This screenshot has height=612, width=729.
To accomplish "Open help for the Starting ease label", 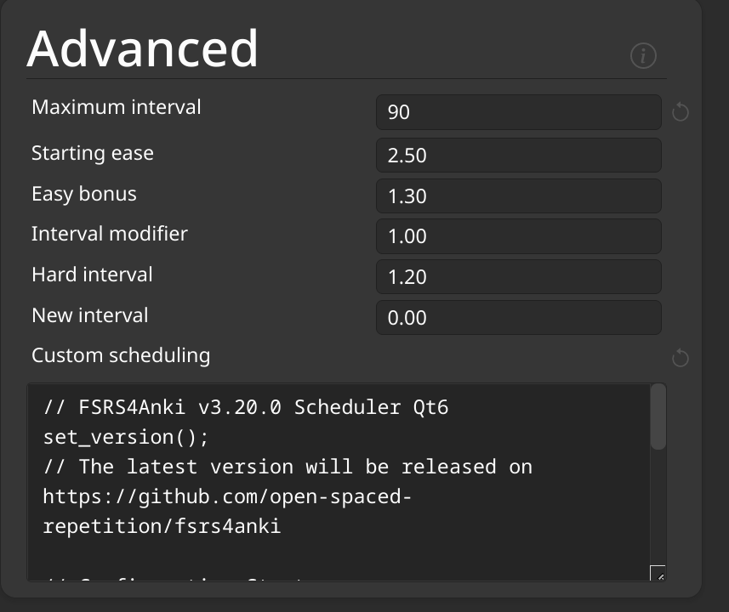I will point(93,153).
